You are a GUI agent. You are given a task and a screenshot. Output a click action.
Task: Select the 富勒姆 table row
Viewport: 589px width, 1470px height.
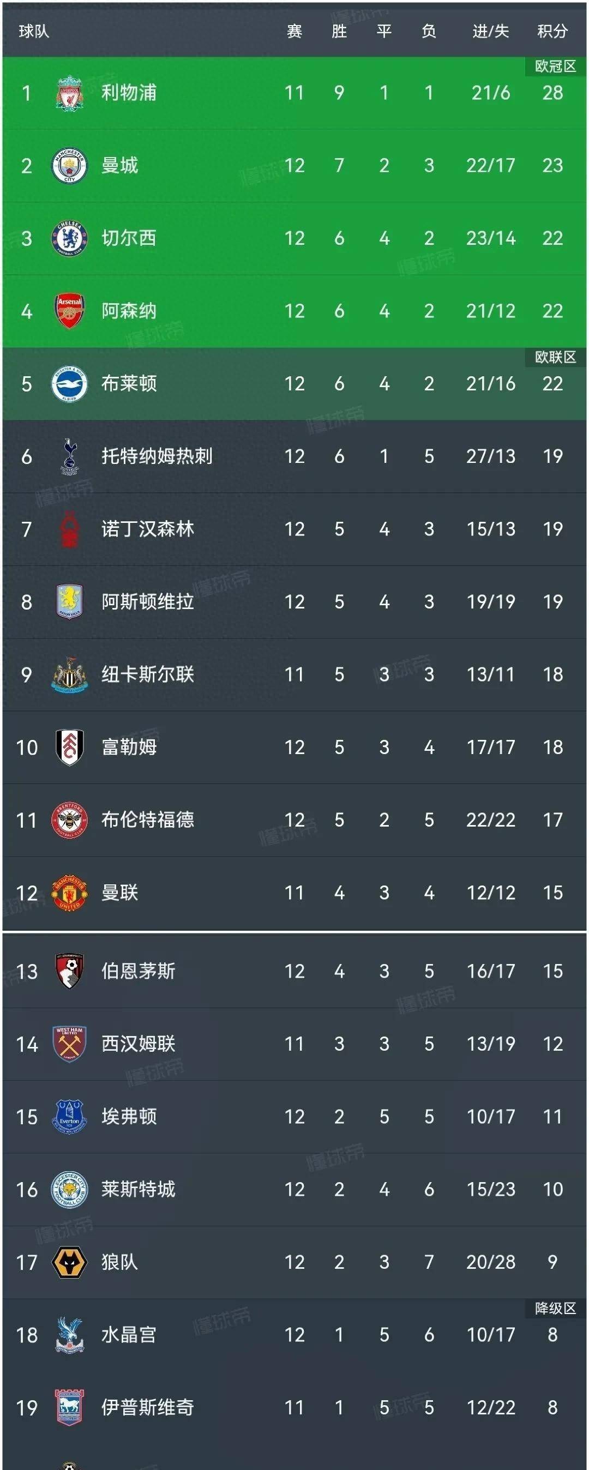pos(294,747)
